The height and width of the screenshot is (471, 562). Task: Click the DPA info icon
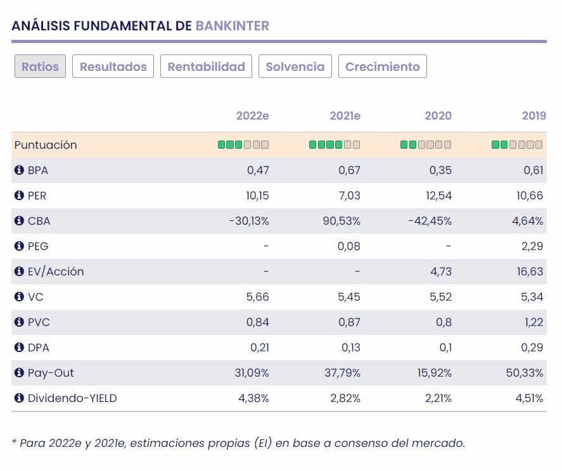click(x=19, y=348)
